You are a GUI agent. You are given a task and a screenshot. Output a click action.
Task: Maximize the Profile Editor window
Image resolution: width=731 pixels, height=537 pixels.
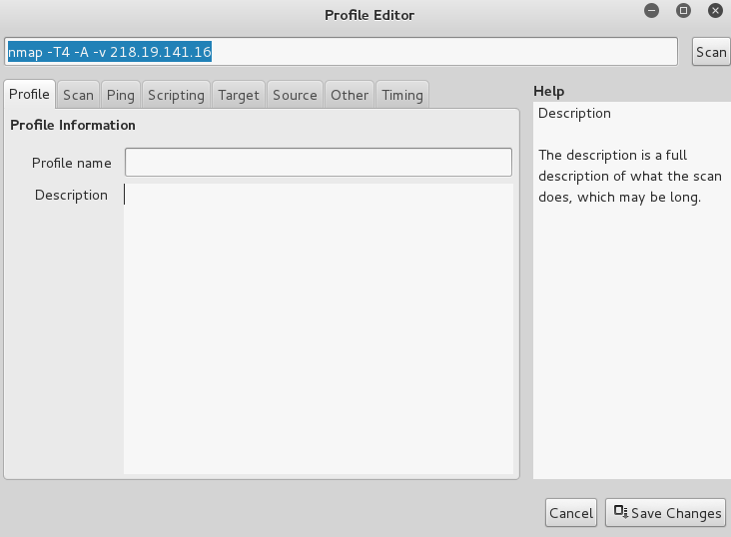point(683,10)
